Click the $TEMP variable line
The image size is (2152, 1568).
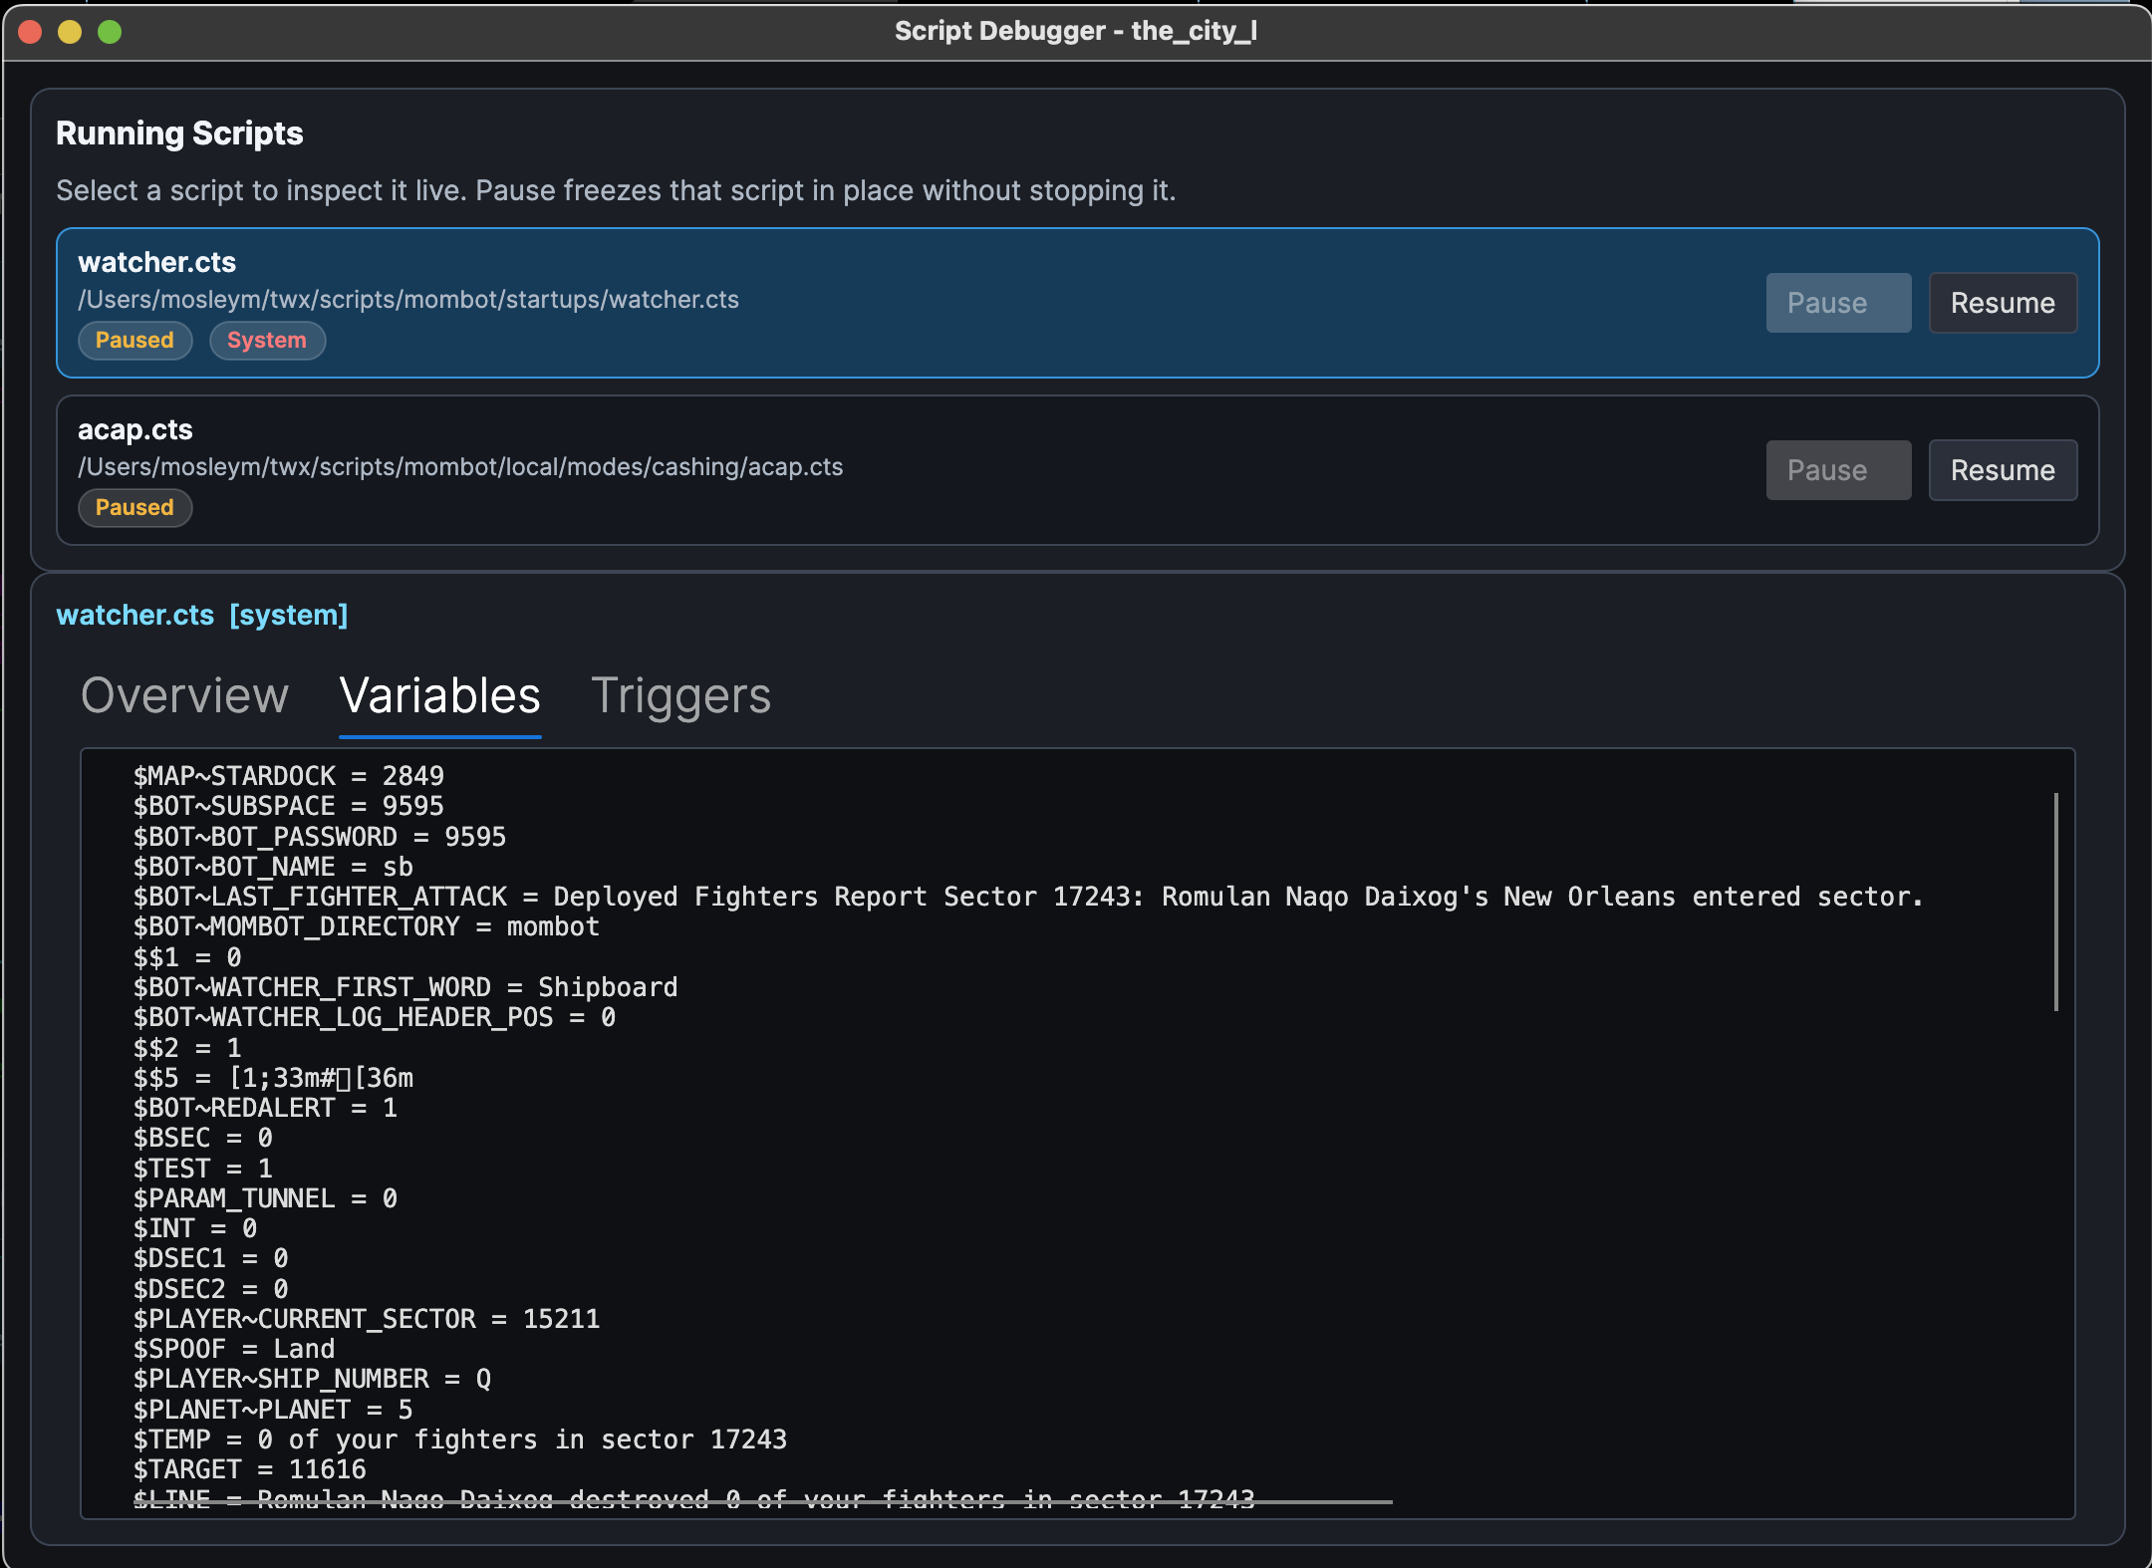460,1439
